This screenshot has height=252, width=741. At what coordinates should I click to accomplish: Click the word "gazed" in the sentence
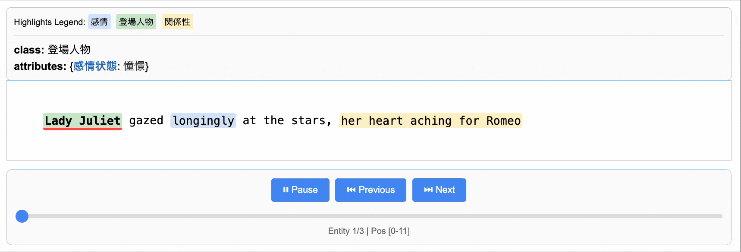146,120
